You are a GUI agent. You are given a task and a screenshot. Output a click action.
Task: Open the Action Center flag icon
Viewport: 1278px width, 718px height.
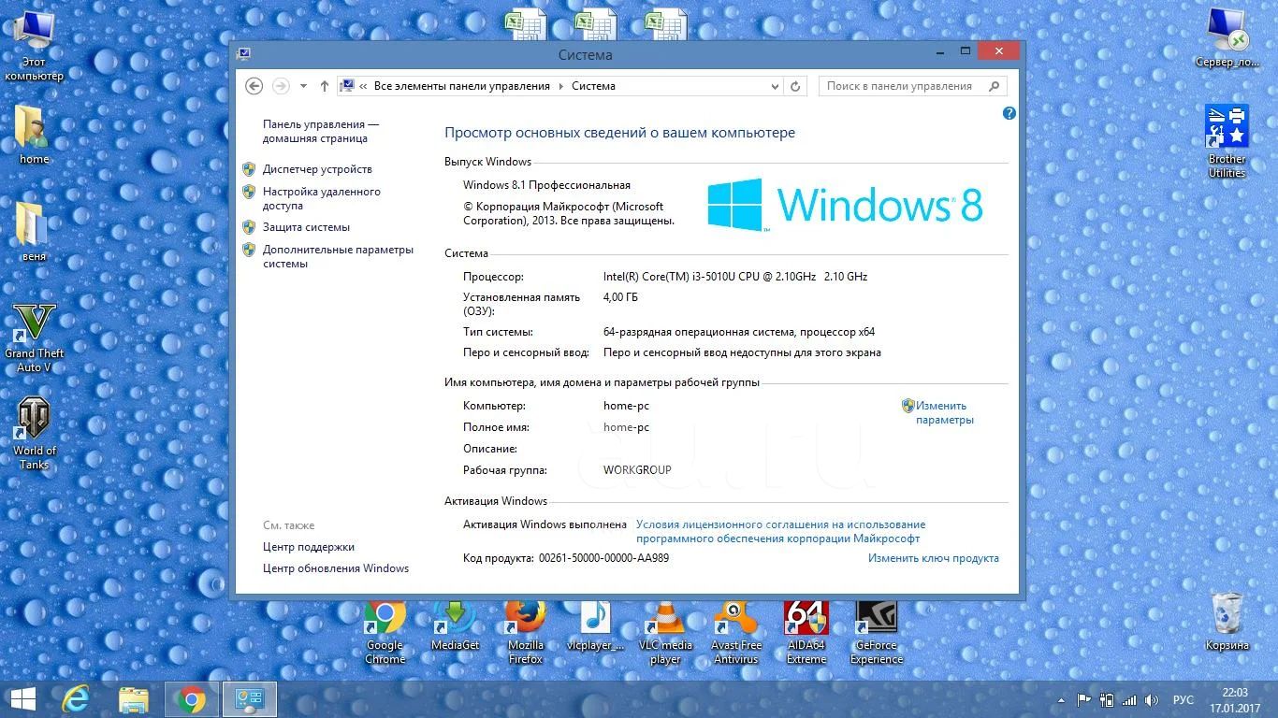(x=1084, y=700)
